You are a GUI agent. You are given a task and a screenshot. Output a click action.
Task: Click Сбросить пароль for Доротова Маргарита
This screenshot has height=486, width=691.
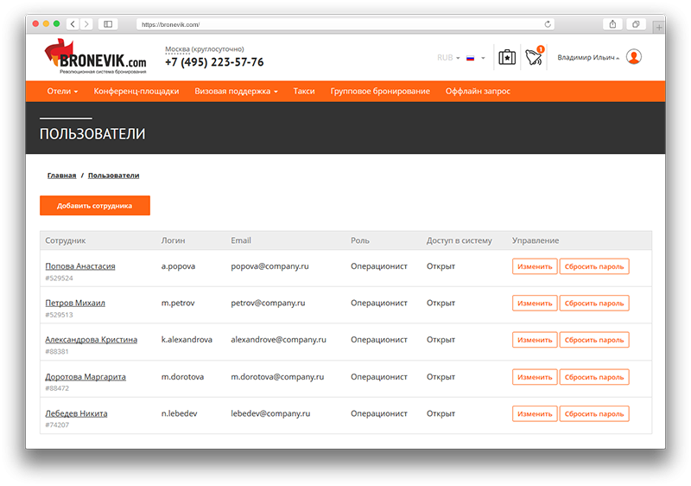tap(594, 377)
